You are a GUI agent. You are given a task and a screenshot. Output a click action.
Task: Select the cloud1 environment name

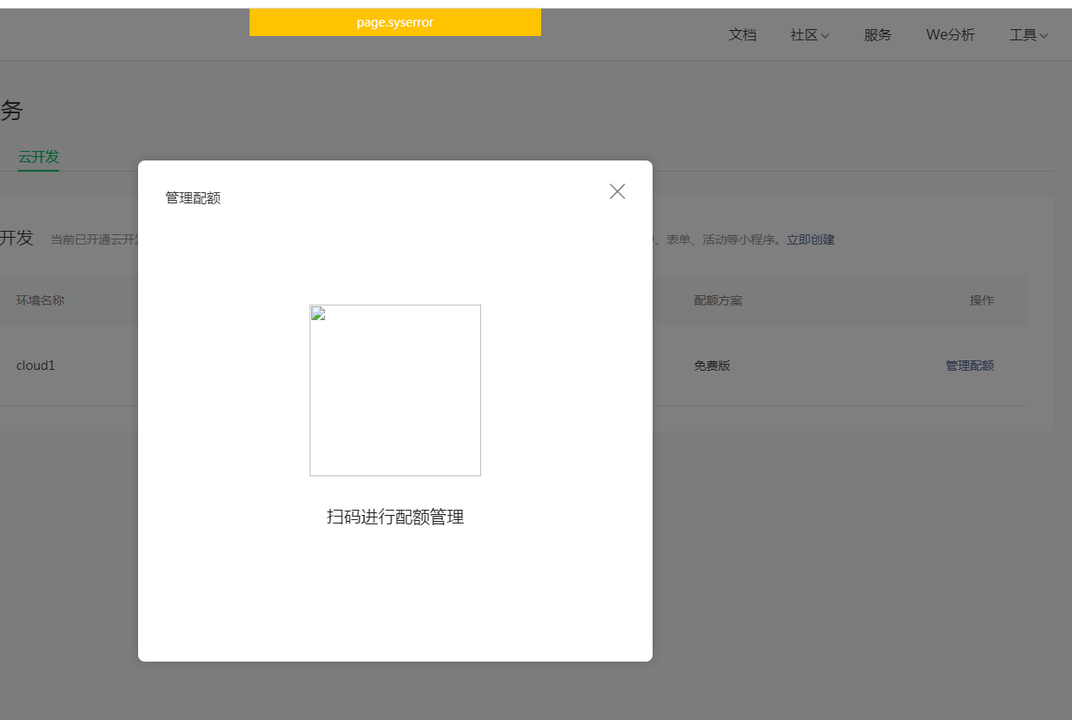pos(35,366)
